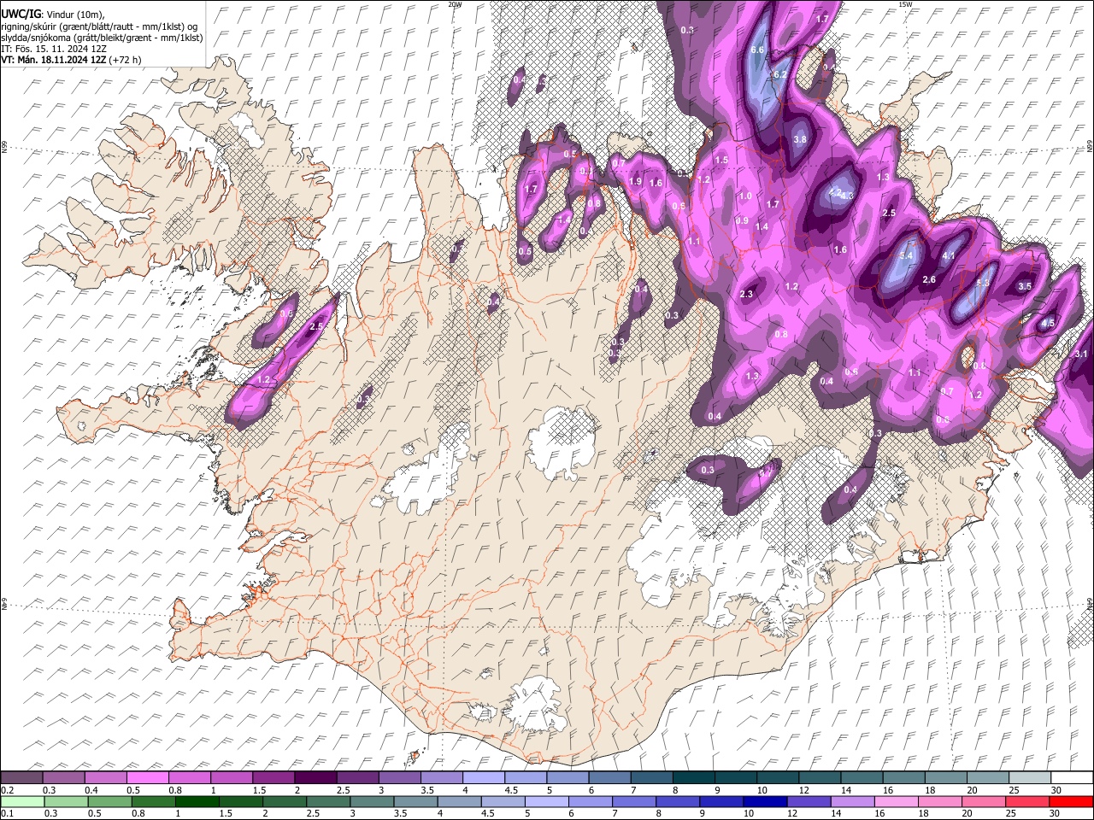Click the 15W longitude label
1094x820 pixels.
pos(905,4)
